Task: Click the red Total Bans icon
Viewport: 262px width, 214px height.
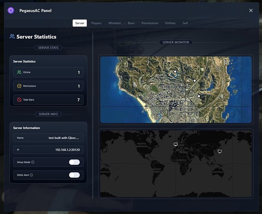Action: click(x=19, y=99)
